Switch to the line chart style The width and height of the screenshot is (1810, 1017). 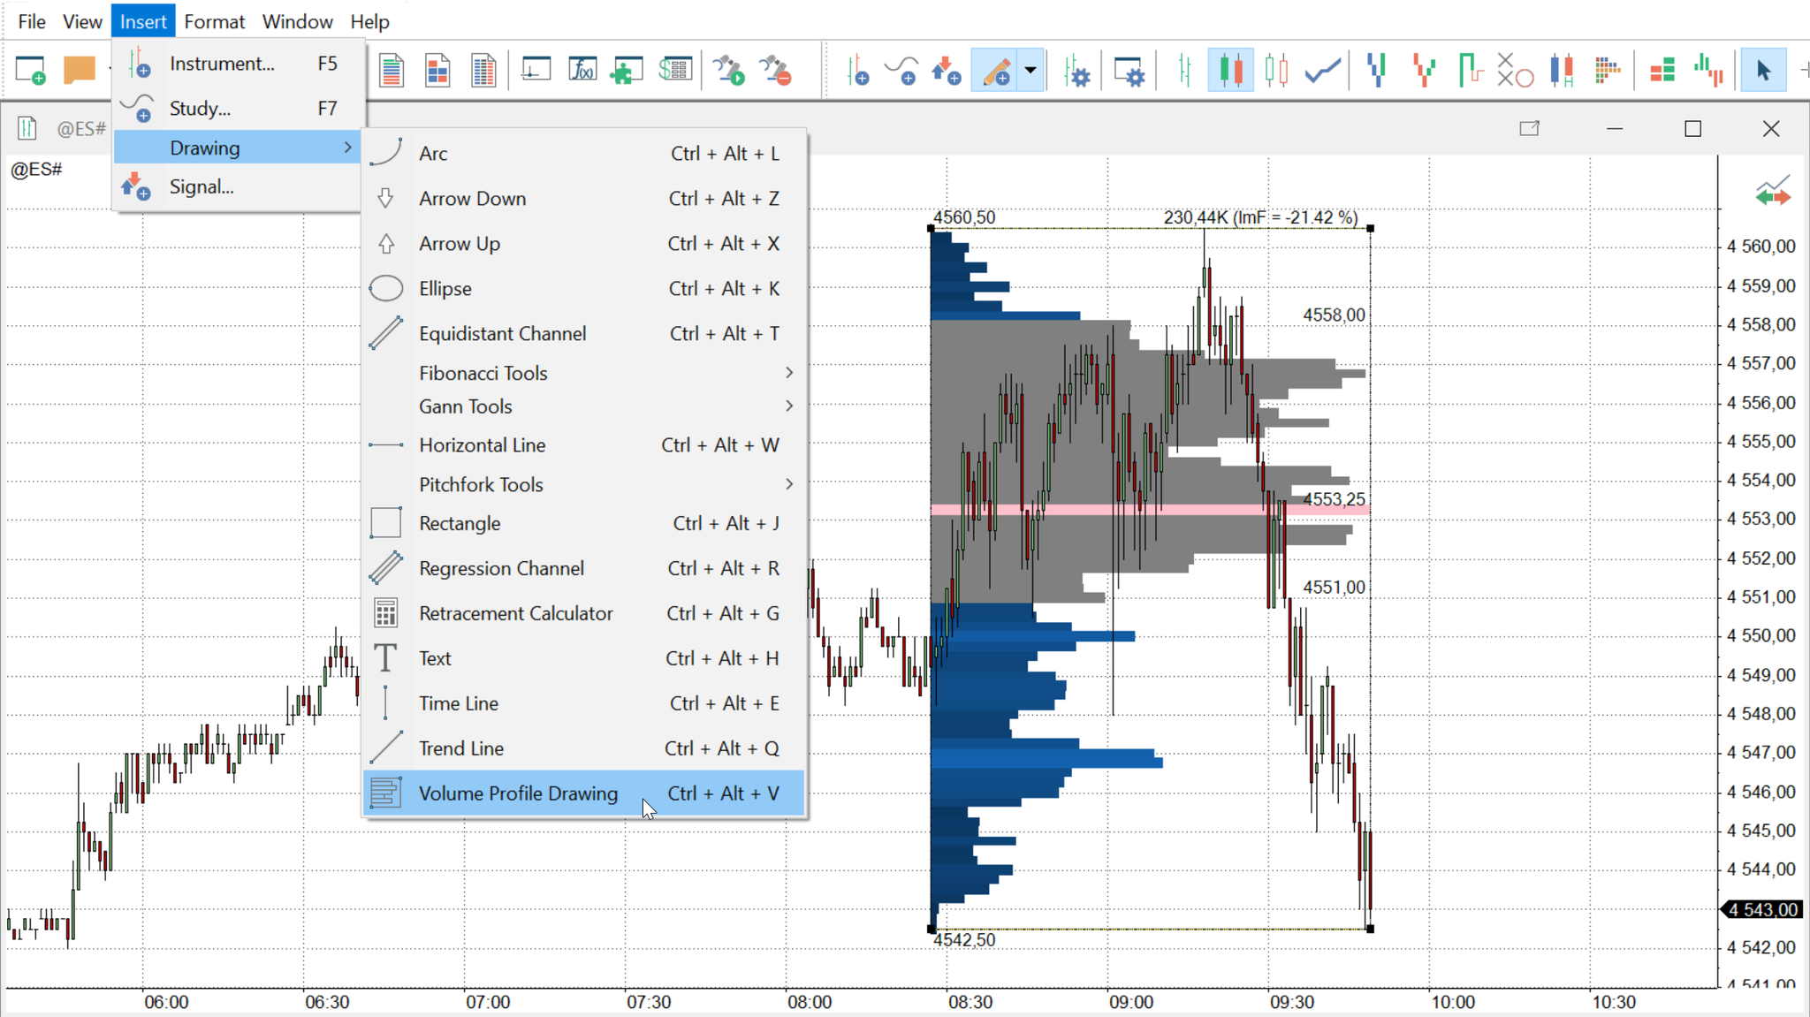(x=1321, y=69)
